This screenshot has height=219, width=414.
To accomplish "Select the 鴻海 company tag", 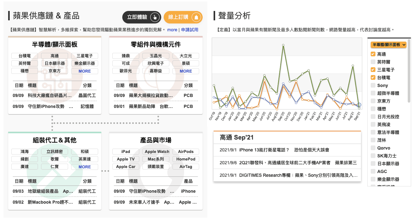I will coord(24,151).
